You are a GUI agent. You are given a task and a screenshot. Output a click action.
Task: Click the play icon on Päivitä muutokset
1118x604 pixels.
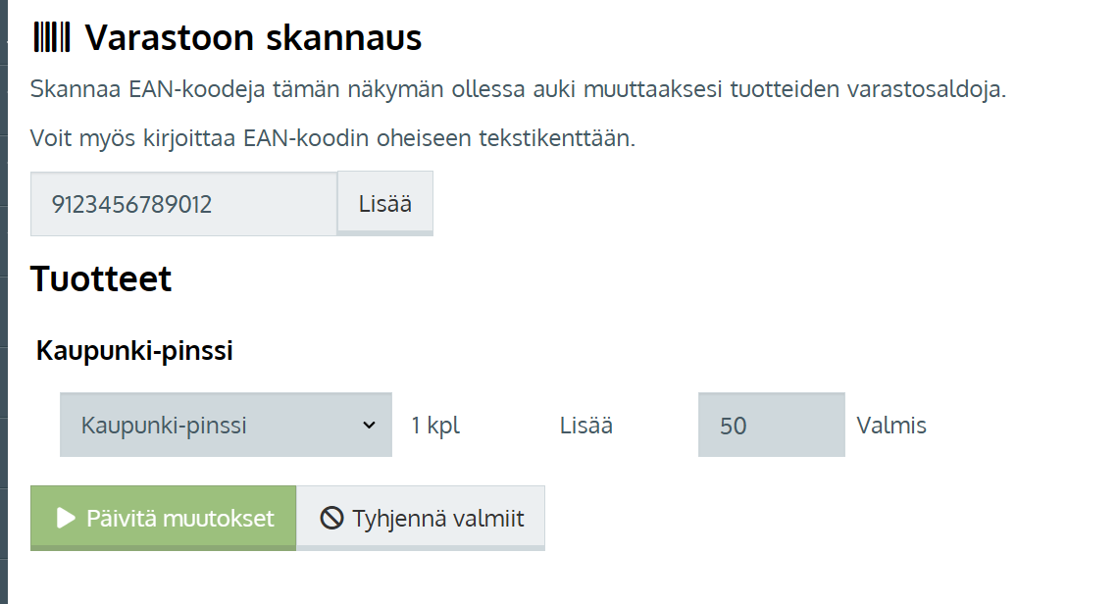point(66,518)
